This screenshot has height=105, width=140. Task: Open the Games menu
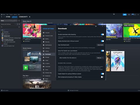point(15,15)
